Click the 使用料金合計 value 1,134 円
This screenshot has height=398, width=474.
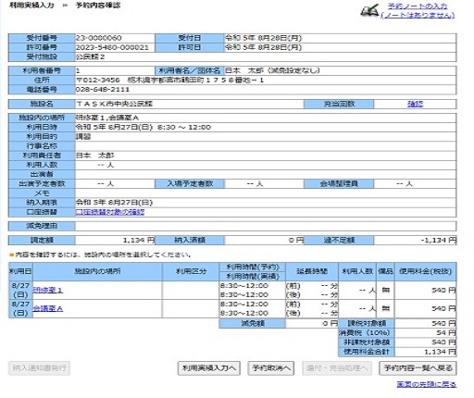440,352
